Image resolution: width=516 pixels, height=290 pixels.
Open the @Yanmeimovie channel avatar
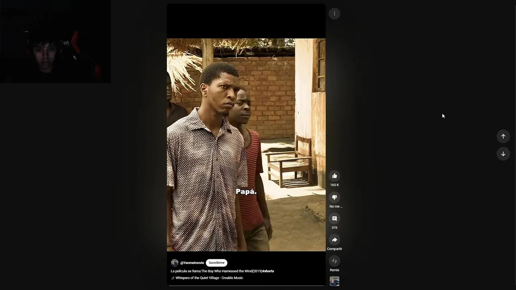point(175,263)
